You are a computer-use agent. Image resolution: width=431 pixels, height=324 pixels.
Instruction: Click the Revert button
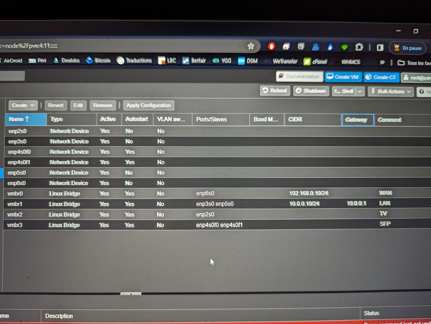(x=56, y=105)
